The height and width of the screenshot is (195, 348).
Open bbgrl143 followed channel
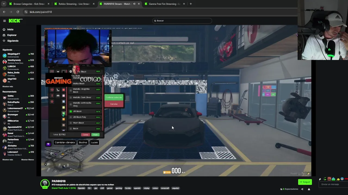tap(18, 80)
